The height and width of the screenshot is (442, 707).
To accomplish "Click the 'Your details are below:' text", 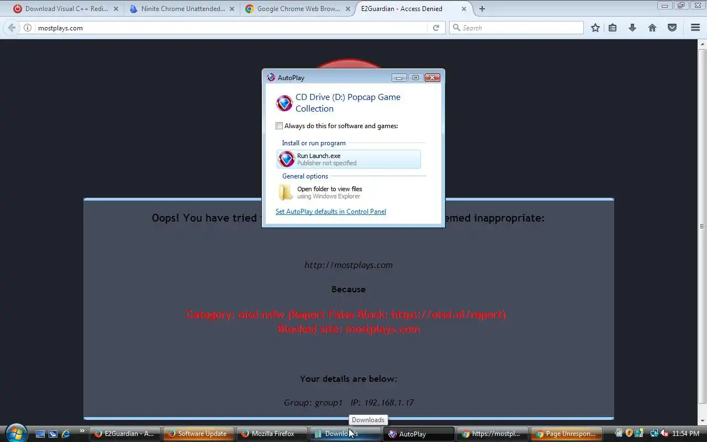I will coord(349,379).
